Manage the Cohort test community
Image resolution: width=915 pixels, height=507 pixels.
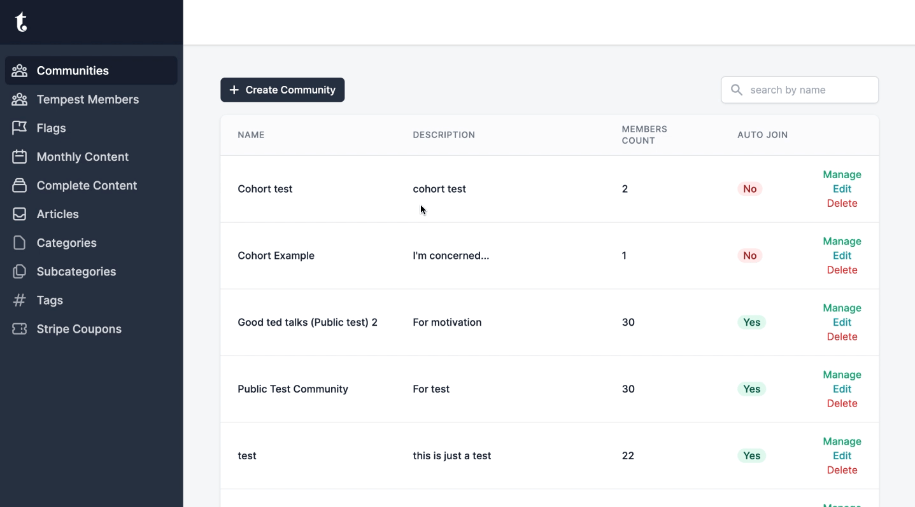[842, 174]
